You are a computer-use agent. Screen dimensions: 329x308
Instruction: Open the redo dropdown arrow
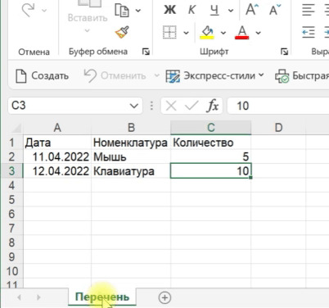point(44,11)
